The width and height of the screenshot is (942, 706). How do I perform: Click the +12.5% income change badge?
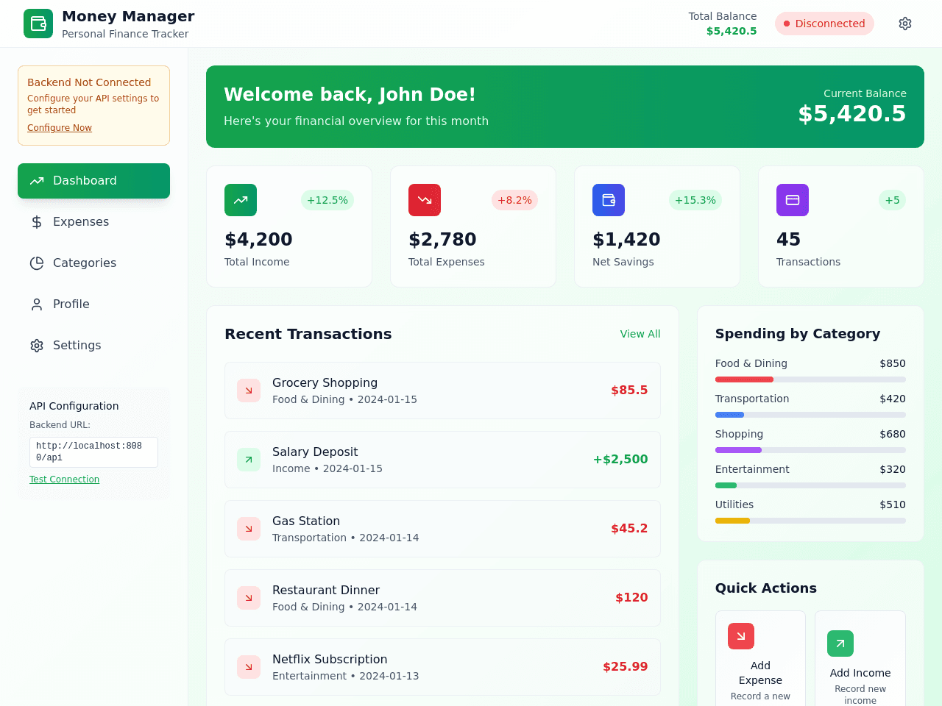[327, 200]
